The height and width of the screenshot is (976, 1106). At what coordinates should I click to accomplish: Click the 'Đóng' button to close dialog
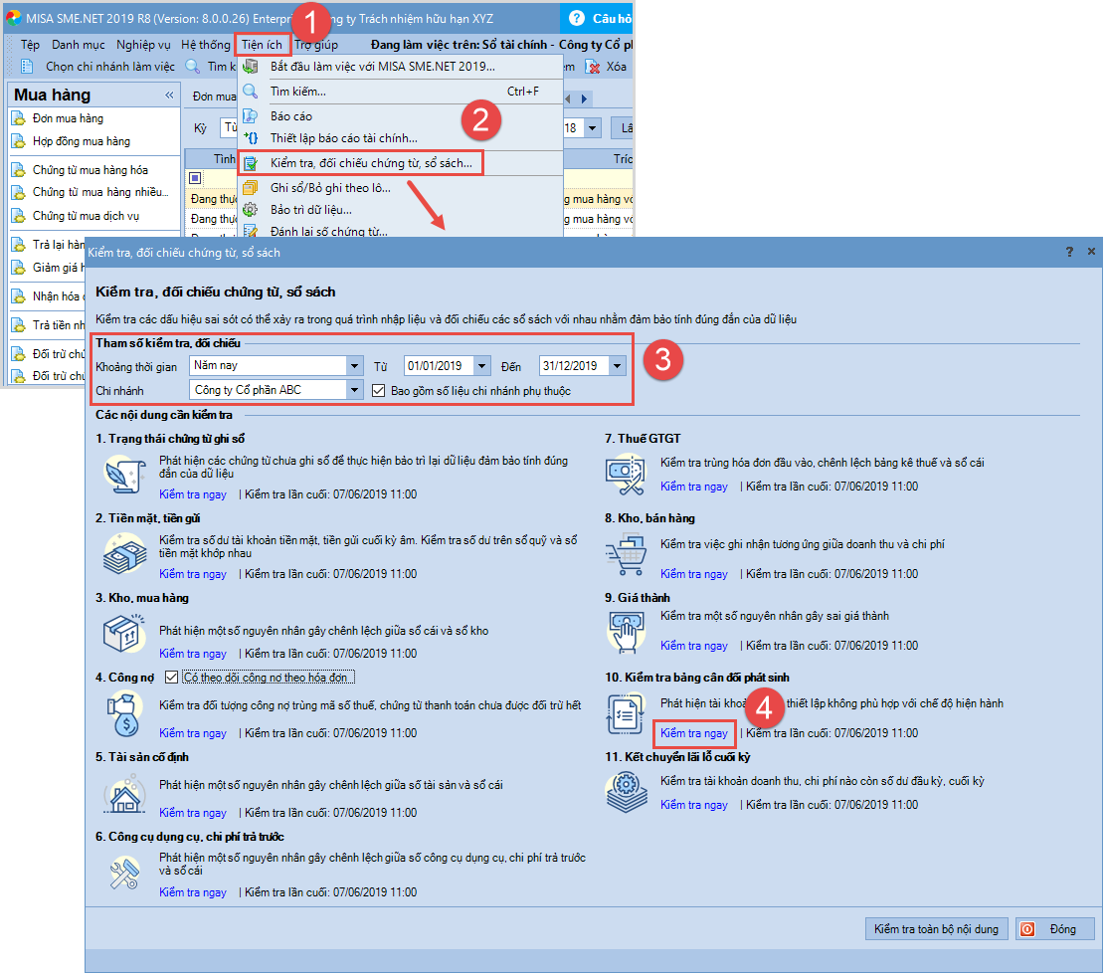(1054, 929)
